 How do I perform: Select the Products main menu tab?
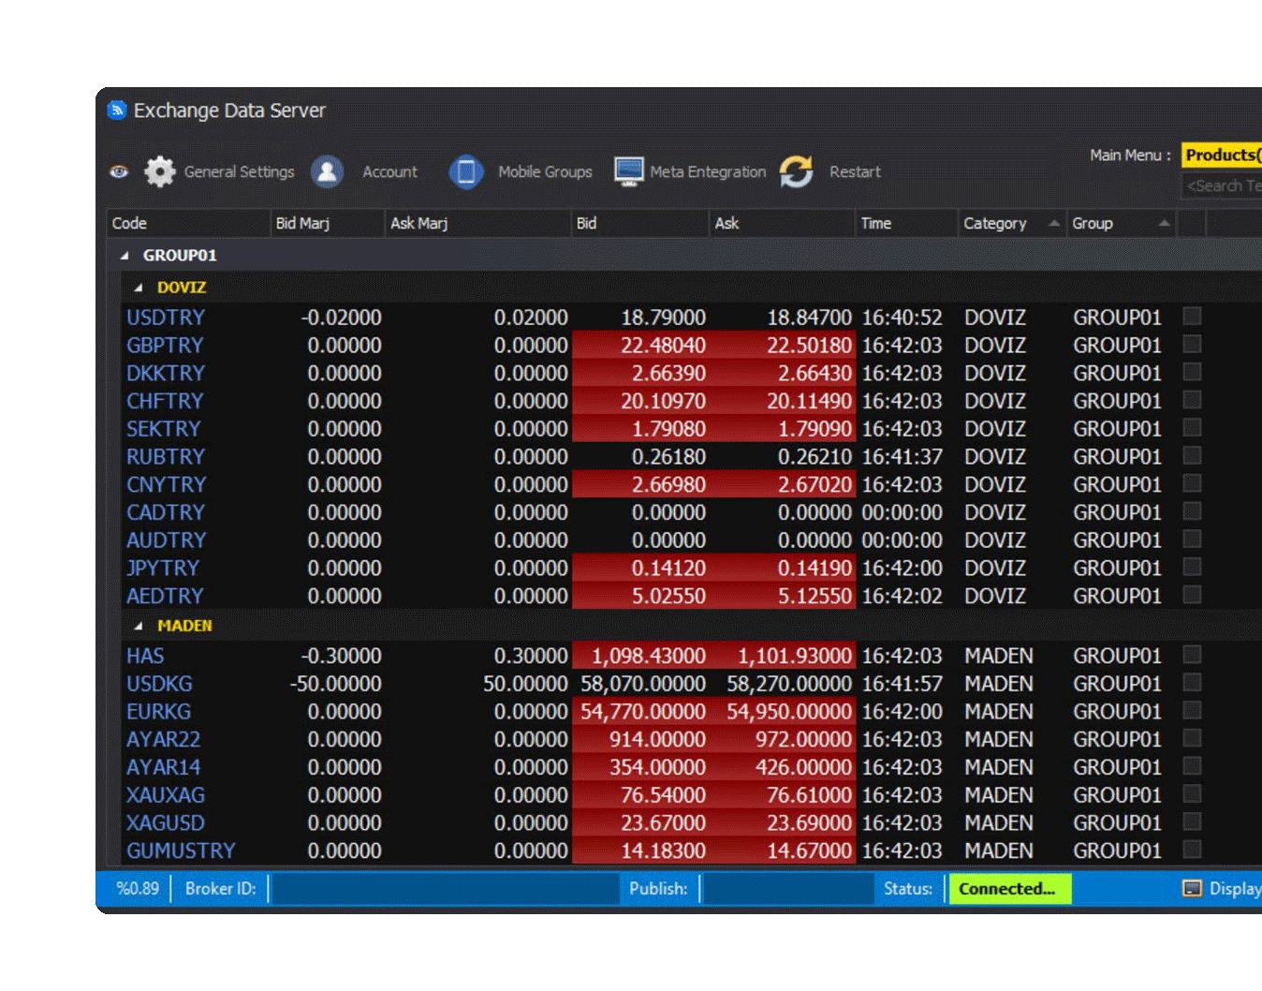click(1221, 155)
